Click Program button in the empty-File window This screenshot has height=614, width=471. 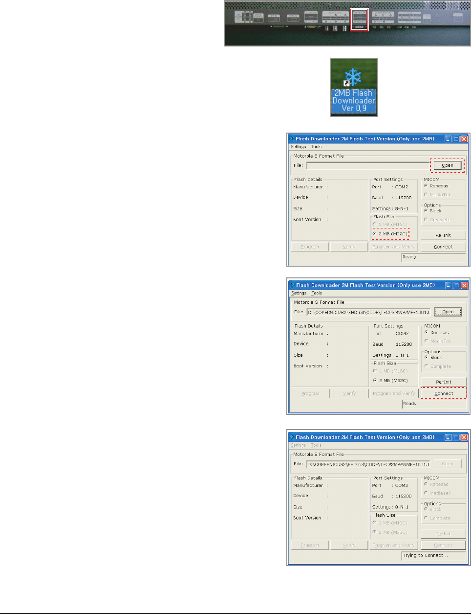pyautogui.click(x=310, y=247)
